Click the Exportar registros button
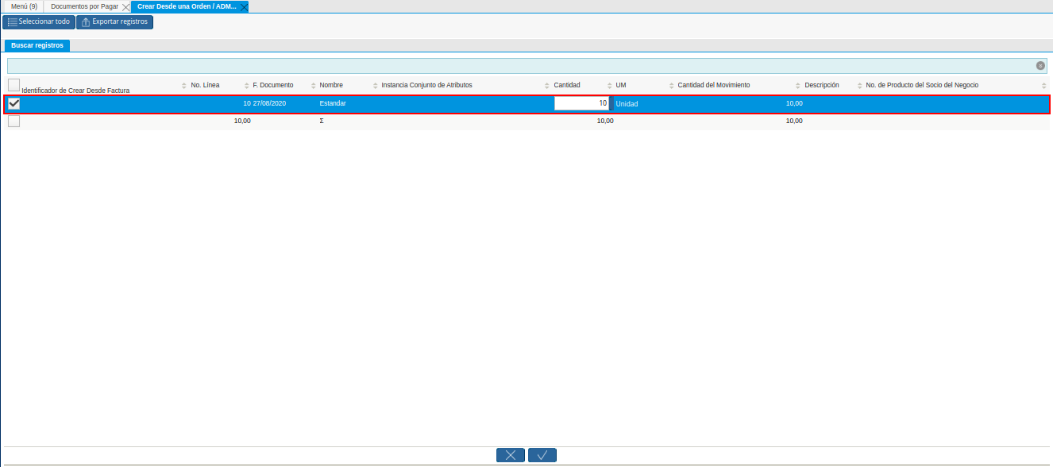 114,22
